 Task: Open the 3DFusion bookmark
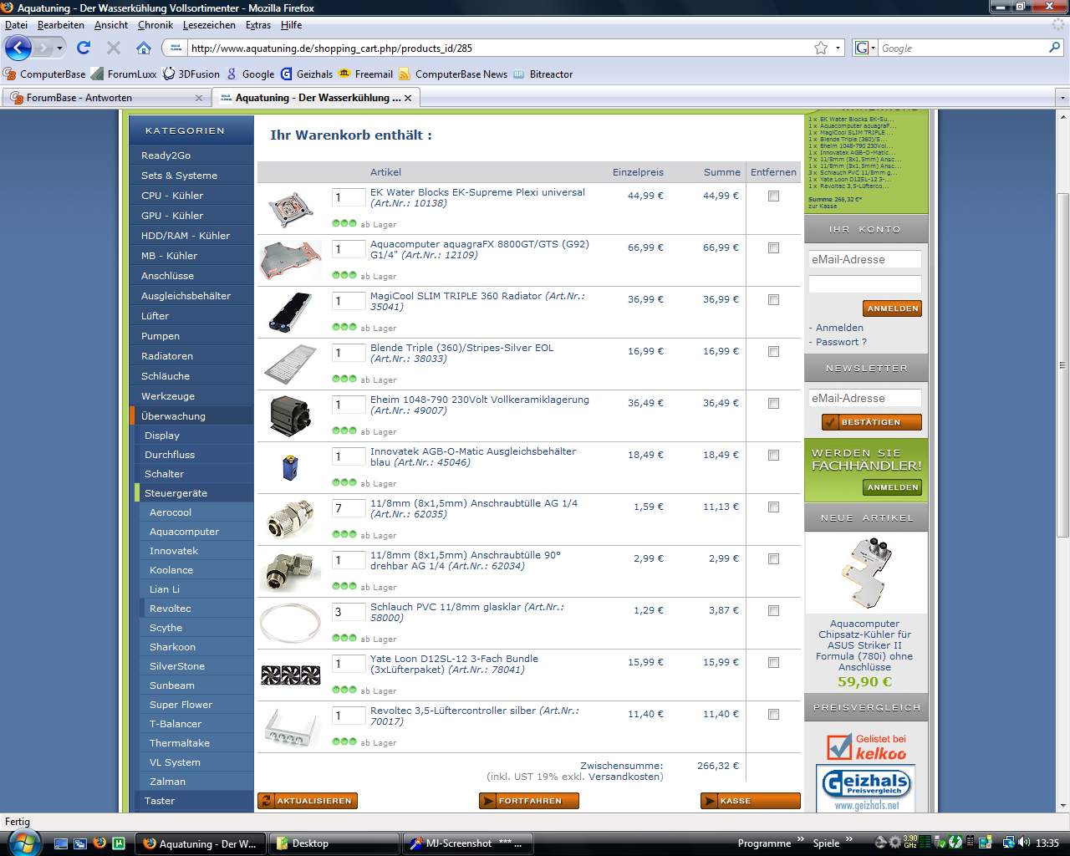pyautogui.click(x=191, y=74)
